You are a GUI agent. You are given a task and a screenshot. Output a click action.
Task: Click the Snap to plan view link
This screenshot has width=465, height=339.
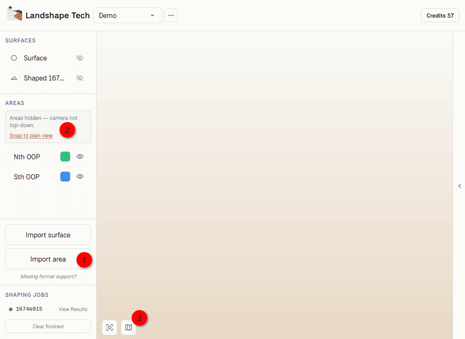[x=31, y=135]
